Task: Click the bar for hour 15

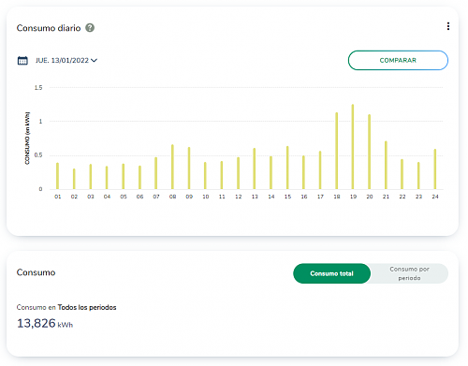Action: (287, 168)
